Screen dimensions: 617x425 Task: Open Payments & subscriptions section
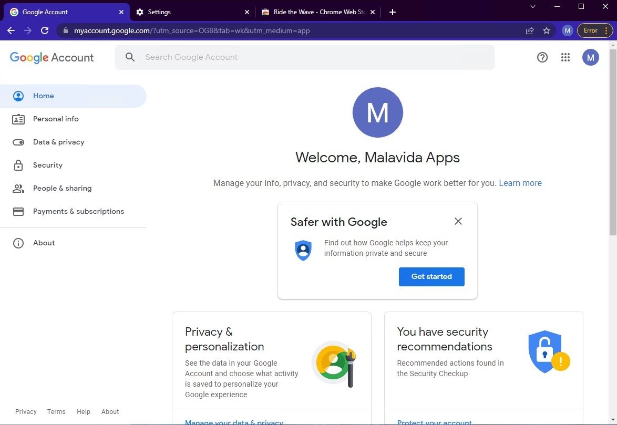(73, 212)
